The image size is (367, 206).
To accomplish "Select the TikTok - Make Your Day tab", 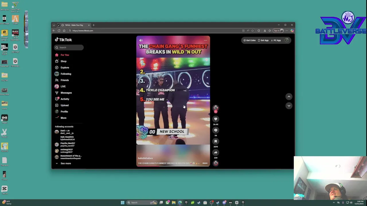I will pos(73,25).
